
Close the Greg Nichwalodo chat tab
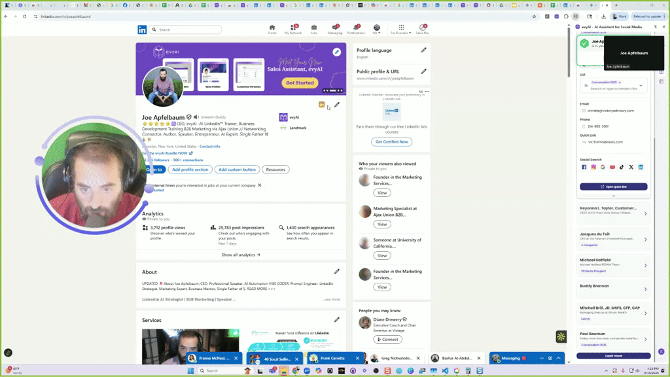(418, 358)
